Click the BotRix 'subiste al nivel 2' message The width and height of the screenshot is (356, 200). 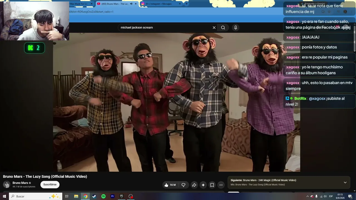pos(319,101)
